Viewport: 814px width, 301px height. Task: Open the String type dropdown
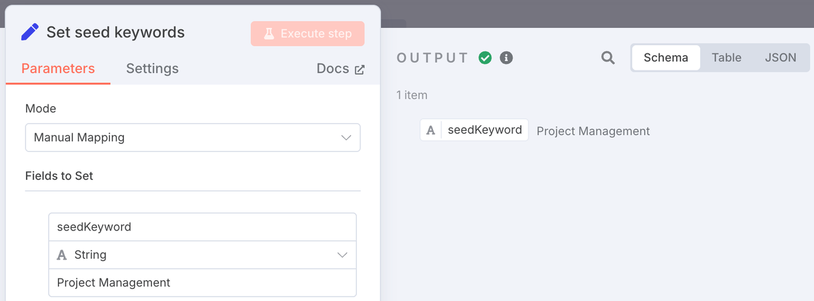(x=202, y=255)
